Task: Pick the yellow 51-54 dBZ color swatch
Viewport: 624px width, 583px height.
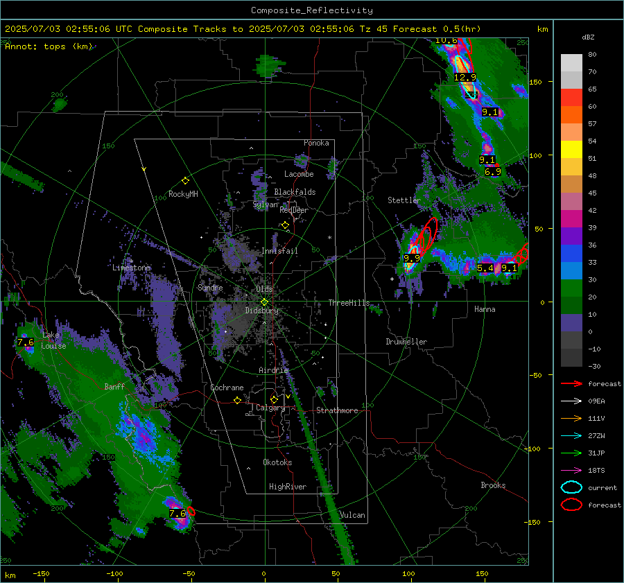Action: pyautogui.click(x=571, y=150)
